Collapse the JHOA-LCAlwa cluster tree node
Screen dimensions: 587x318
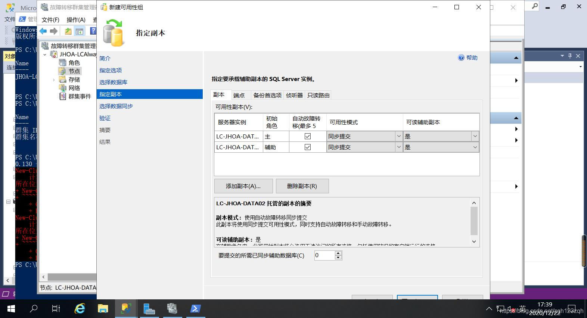[x=45, y=54]
